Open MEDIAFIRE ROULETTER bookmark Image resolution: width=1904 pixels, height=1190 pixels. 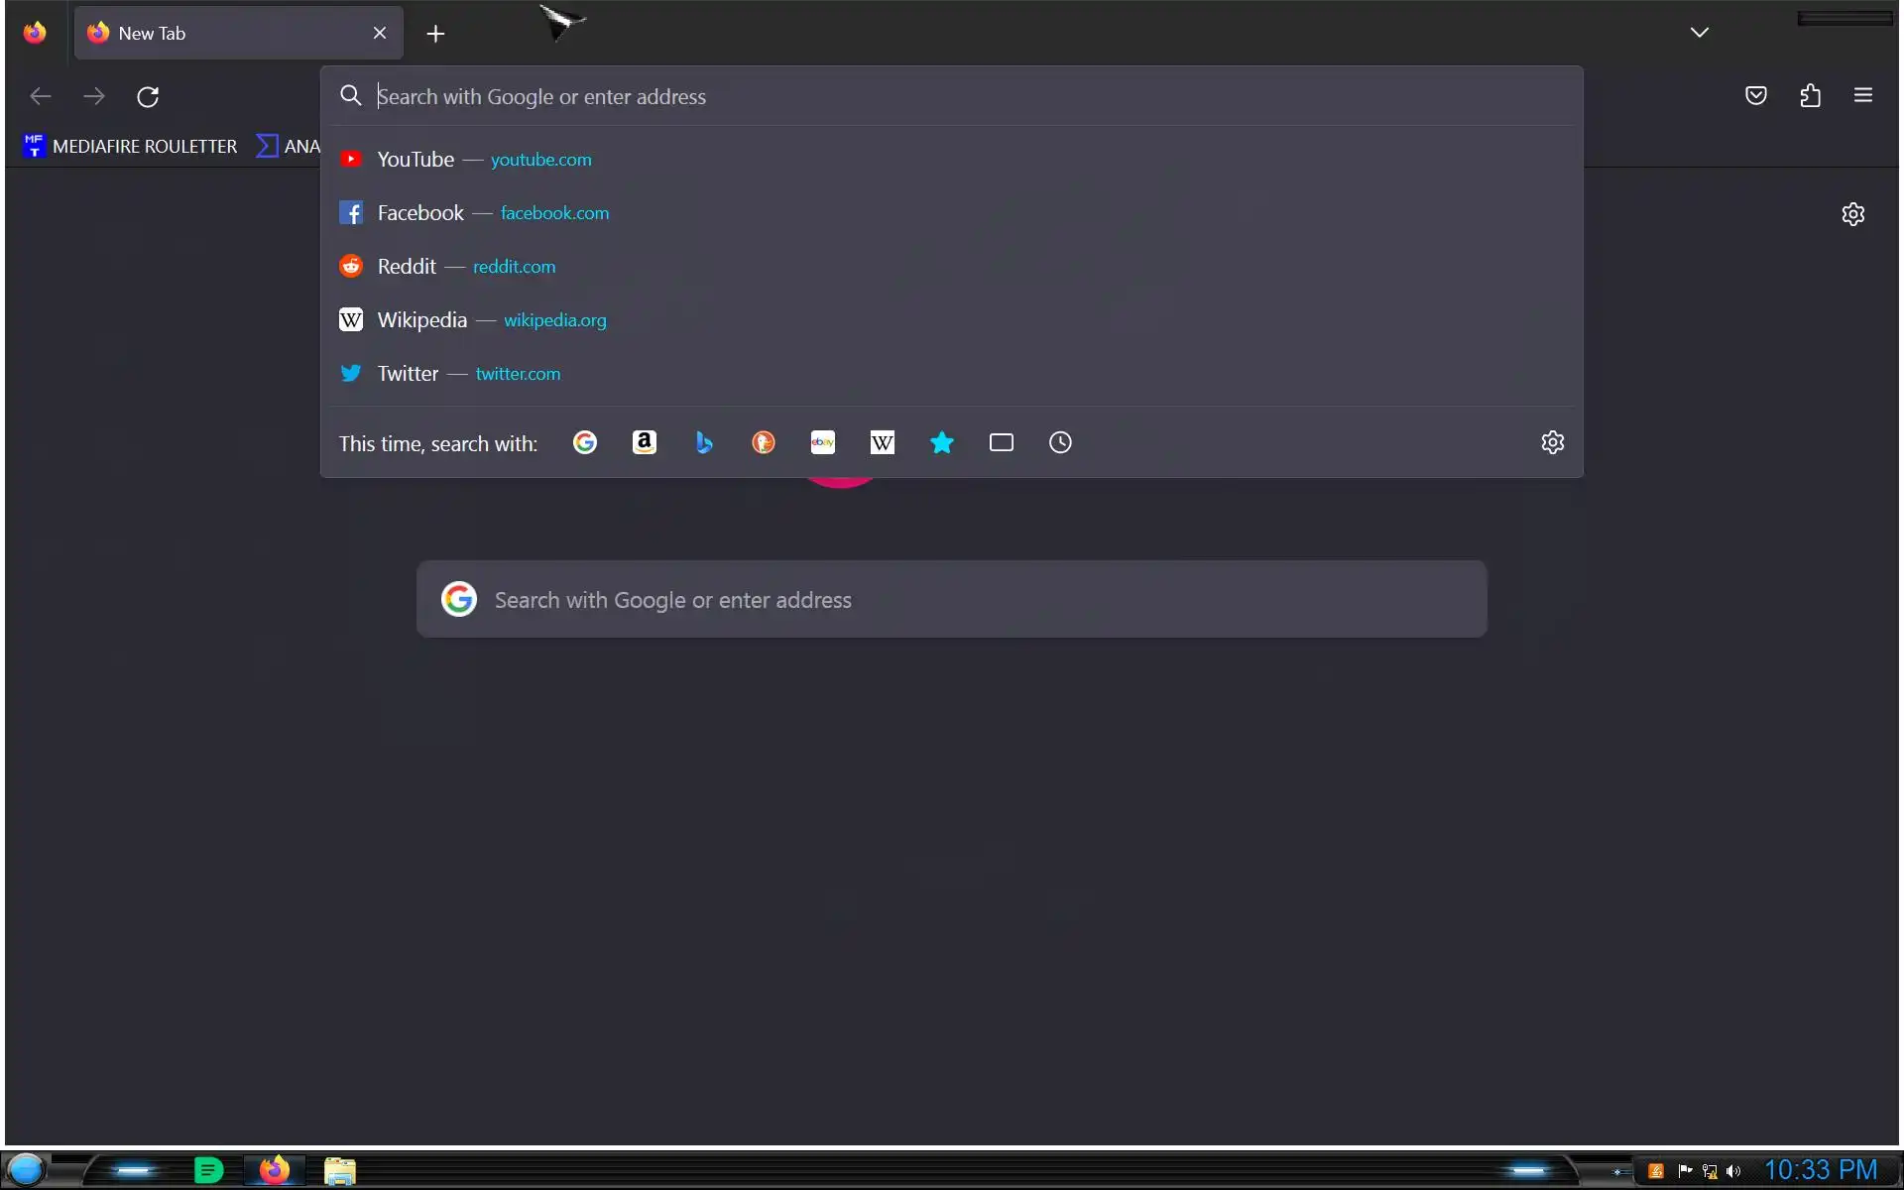[130, 147]
